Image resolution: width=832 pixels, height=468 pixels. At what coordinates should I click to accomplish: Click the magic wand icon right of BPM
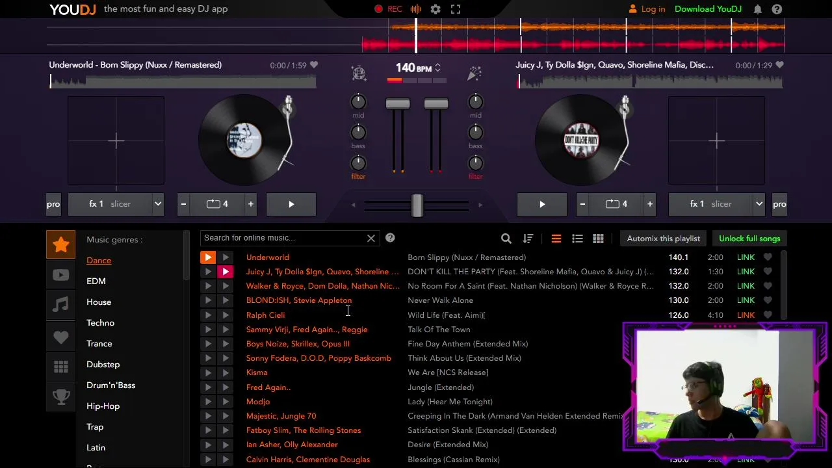(x=474, y=73)
